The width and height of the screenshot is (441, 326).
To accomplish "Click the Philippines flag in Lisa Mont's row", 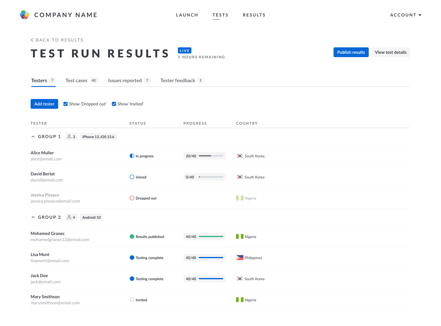I will click(x=240, y=258).
